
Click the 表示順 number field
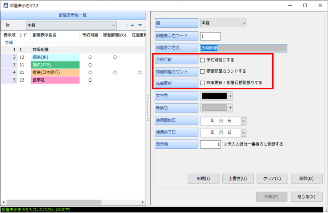210,144
